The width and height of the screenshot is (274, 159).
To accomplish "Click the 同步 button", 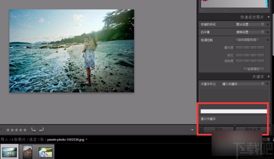I will click(219, 129).
